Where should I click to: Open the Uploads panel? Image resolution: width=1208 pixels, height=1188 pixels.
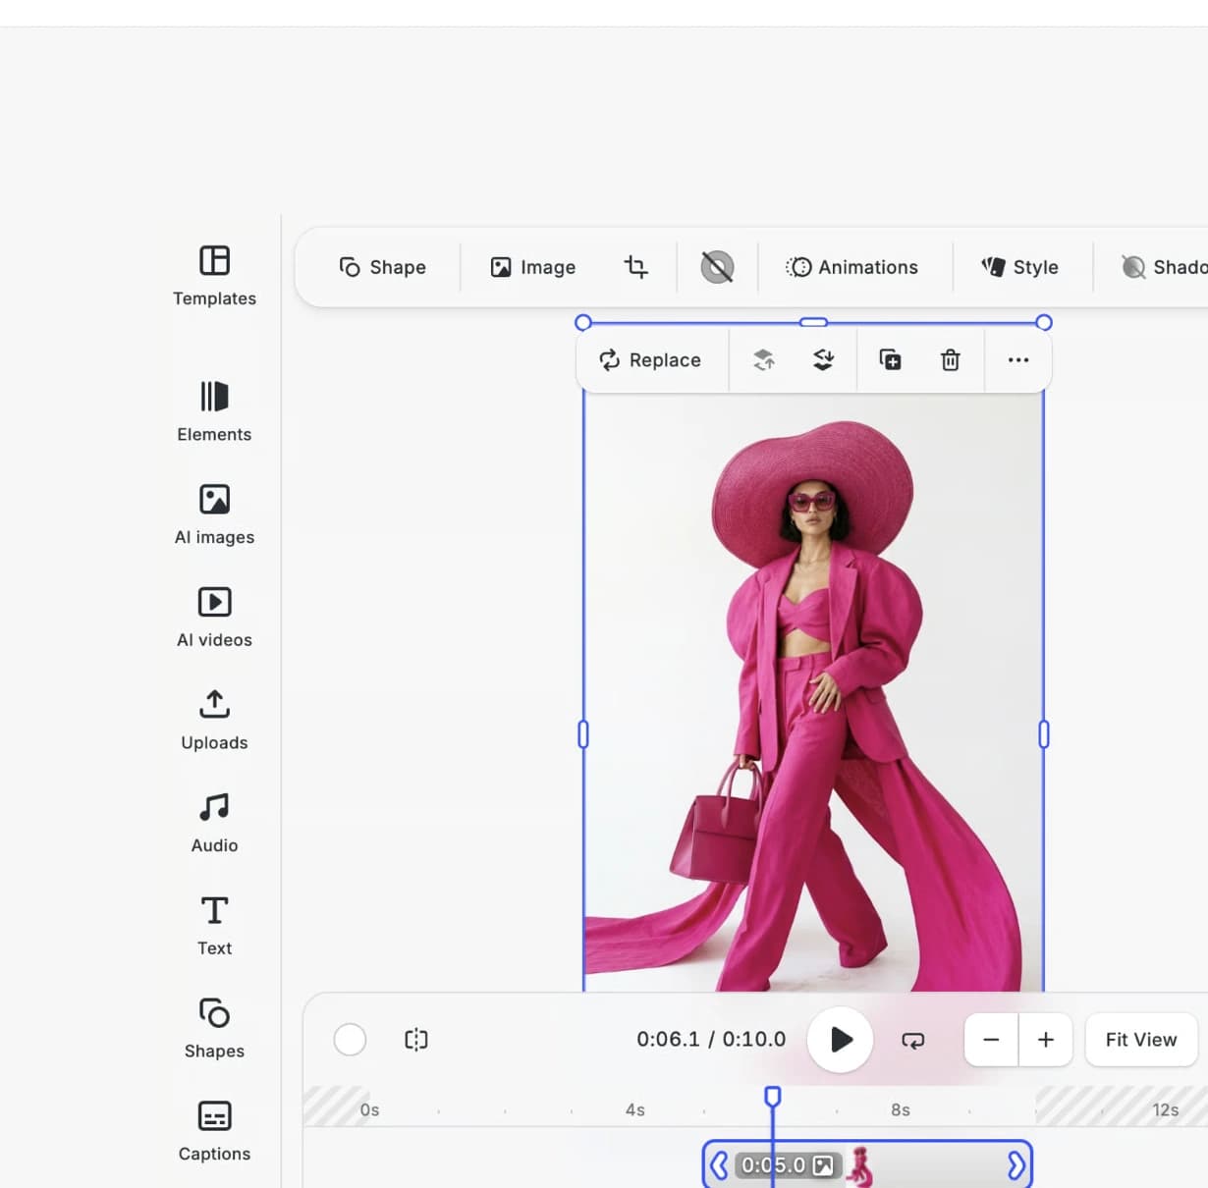(x=214, y=721)
